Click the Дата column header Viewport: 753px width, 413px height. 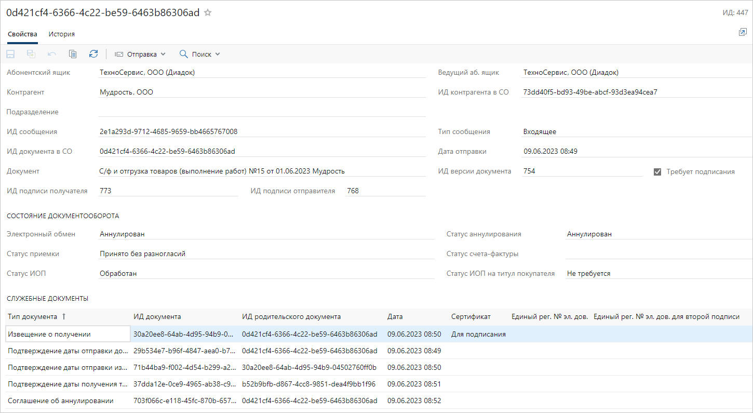395,316
